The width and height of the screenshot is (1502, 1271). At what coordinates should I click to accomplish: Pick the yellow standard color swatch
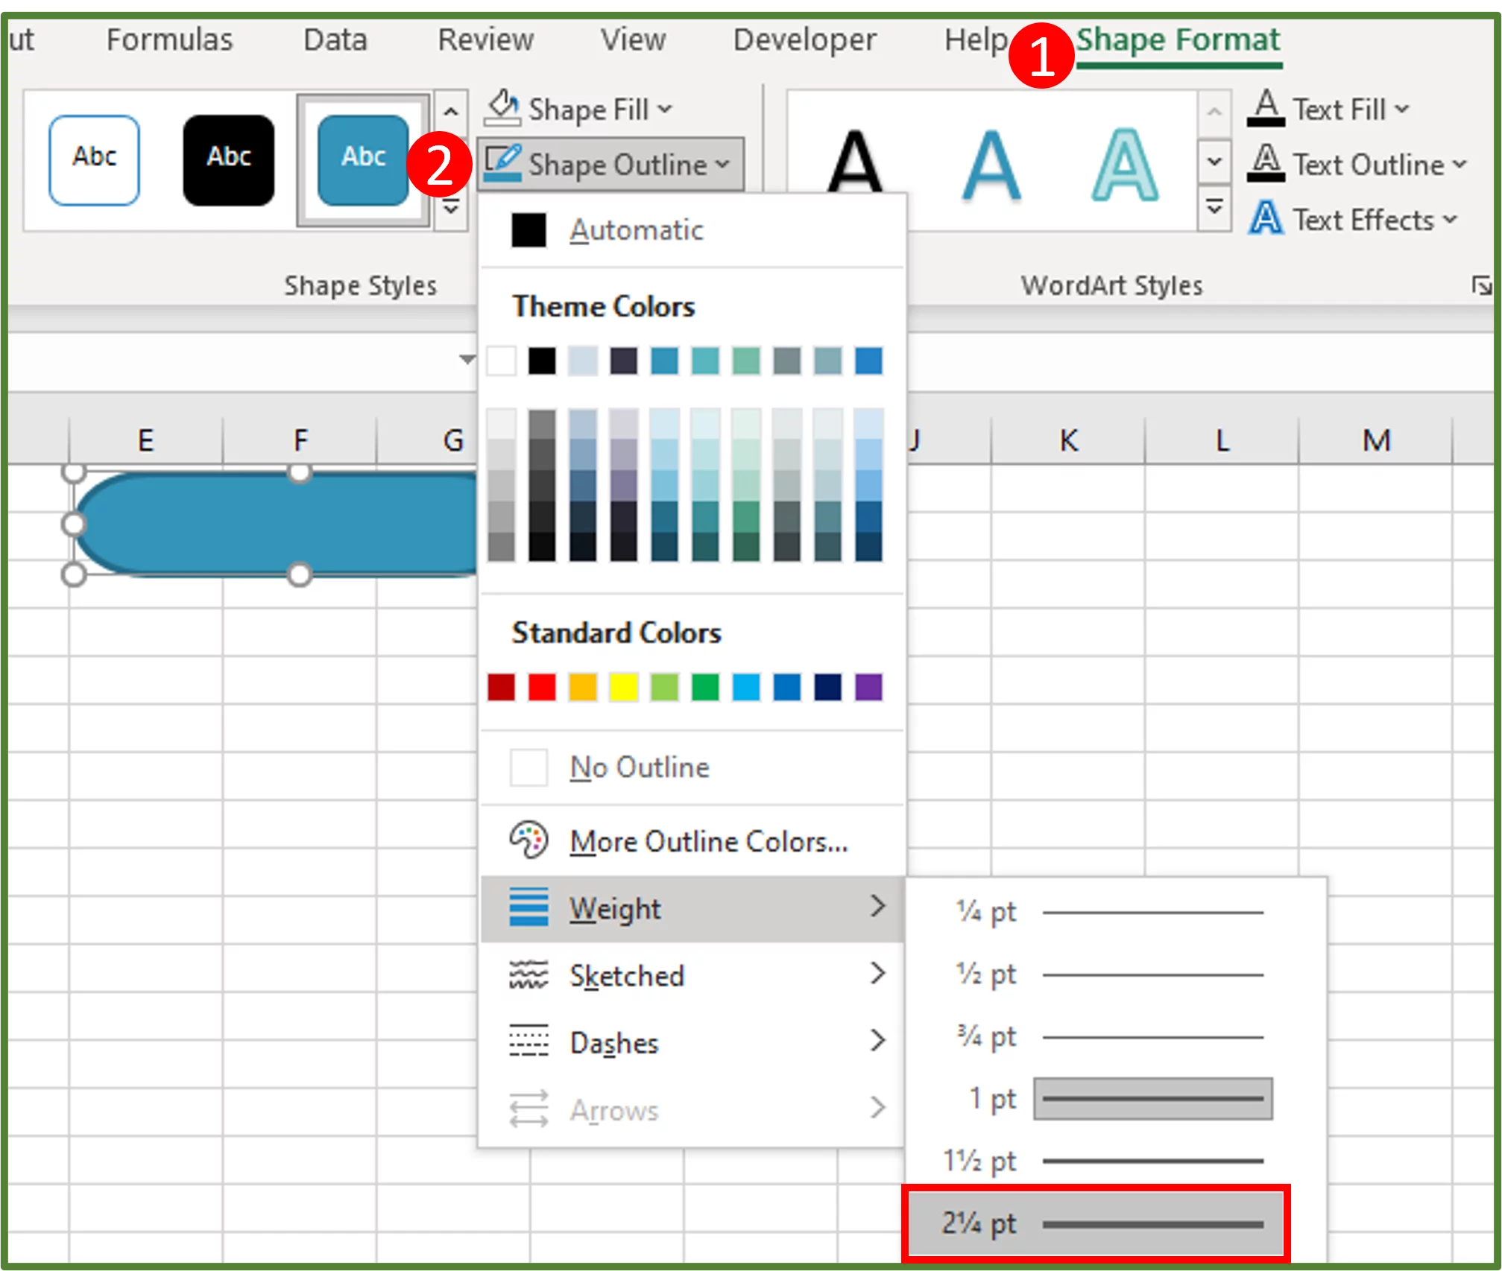pos(625,687)
